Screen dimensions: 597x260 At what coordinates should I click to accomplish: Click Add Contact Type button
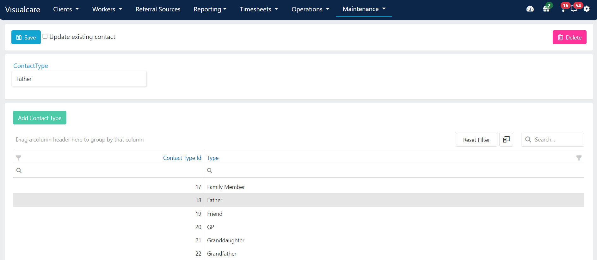coord(40,118)
